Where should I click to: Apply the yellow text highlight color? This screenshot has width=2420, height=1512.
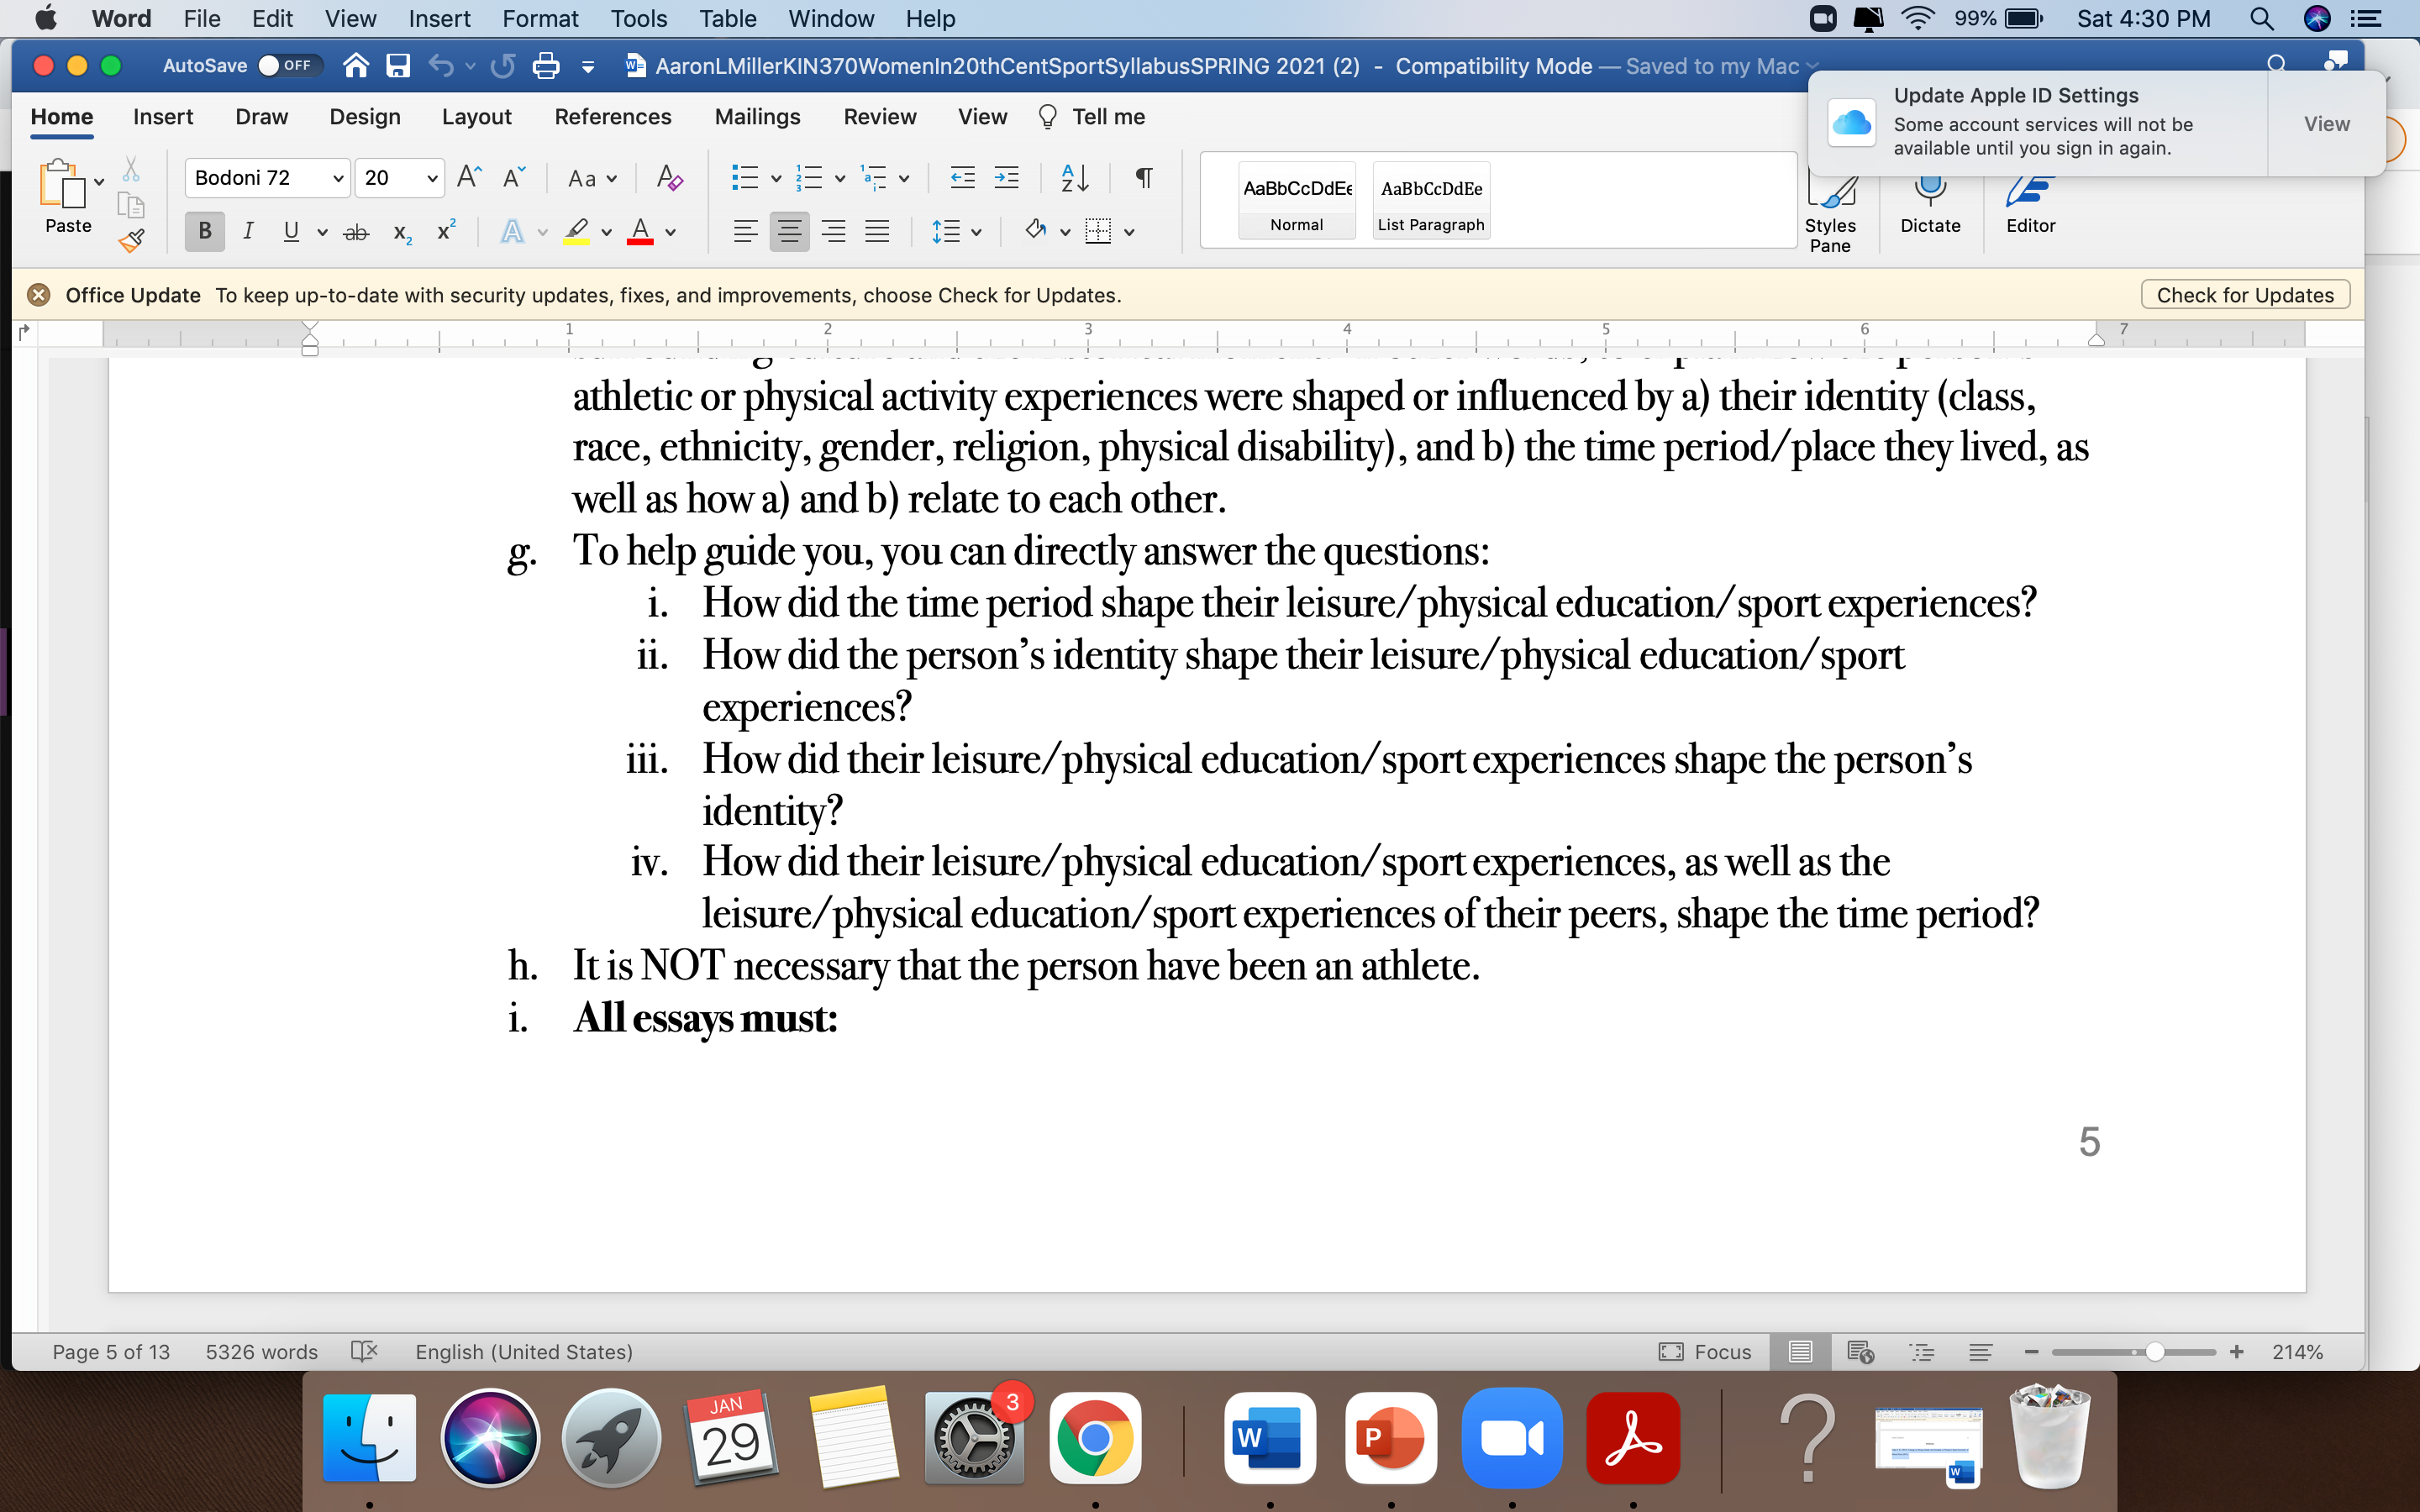coord(576,232)
